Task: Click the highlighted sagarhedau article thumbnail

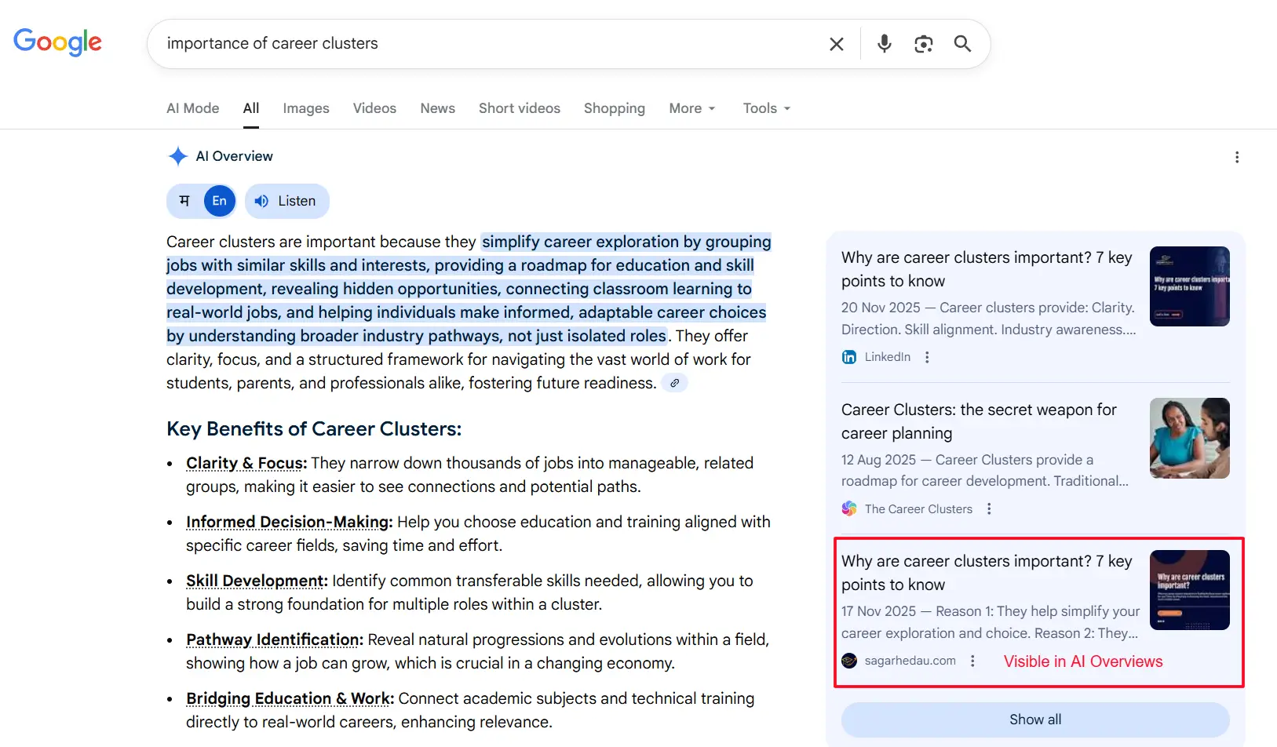Action: click(1189, 590)
